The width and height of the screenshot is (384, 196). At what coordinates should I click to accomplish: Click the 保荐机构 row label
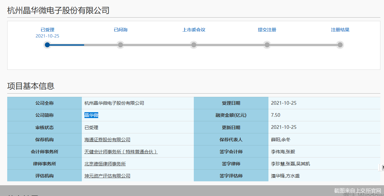click(x=44, y=140)
